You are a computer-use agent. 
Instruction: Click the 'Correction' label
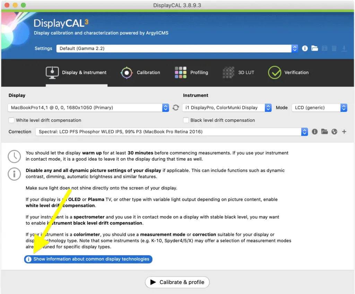pyautogui.click(x=20, y=132)
